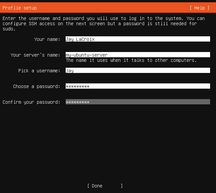This screenshot has height=193, width=216.
Task: Click masked asterisks in Confirm password field
Action: tap(77, 102)
